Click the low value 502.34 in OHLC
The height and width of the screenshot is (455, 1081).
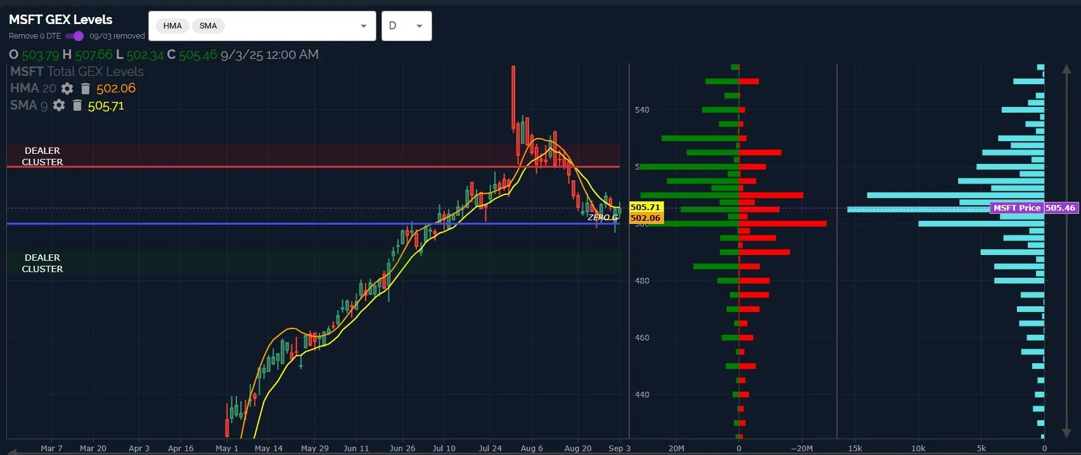click(145, 55)
